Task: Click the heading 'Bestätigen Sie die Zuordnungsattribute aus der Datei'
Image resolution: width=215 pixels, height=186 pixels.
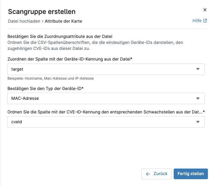Action: (60, 37)
